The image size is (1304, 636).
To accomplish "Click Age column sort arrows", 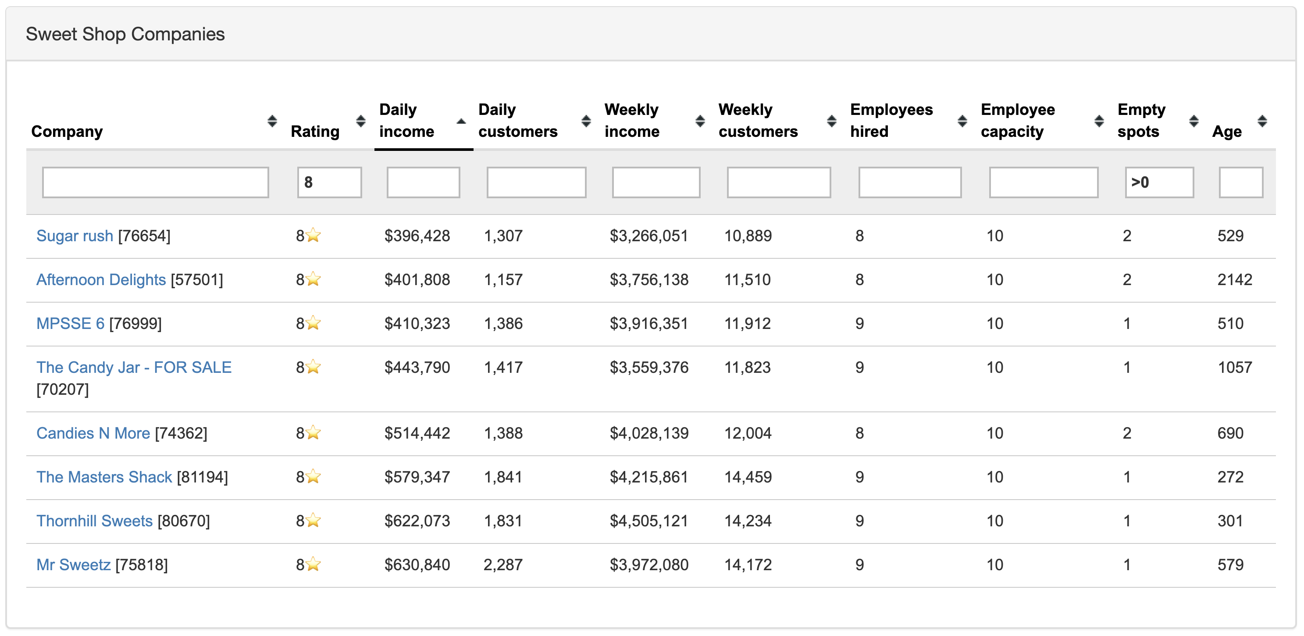I will pos(1261,121).
